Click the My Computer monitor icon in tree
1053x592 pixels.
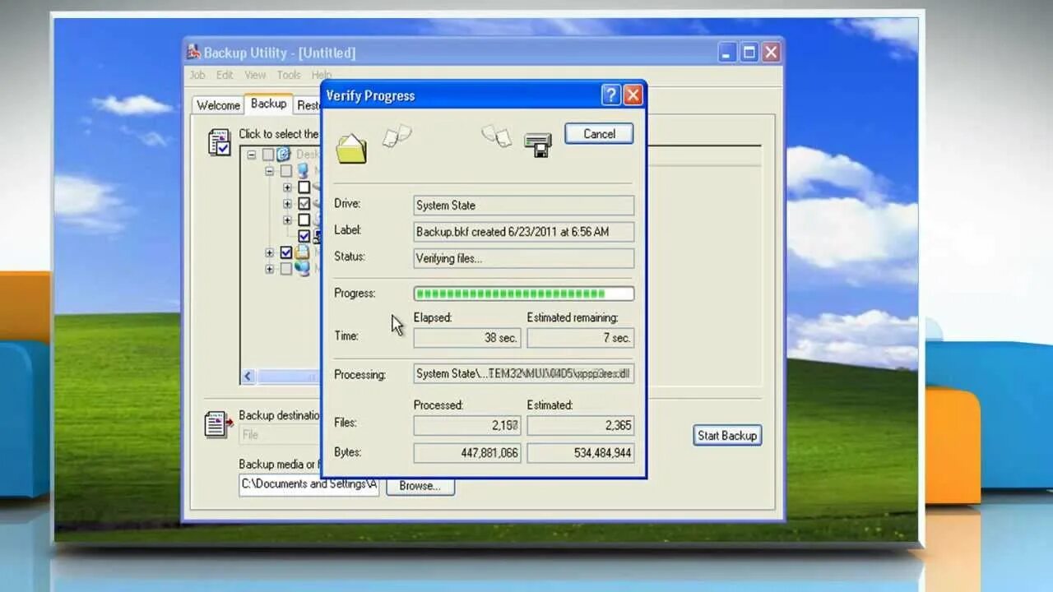(x=303, y=170)
